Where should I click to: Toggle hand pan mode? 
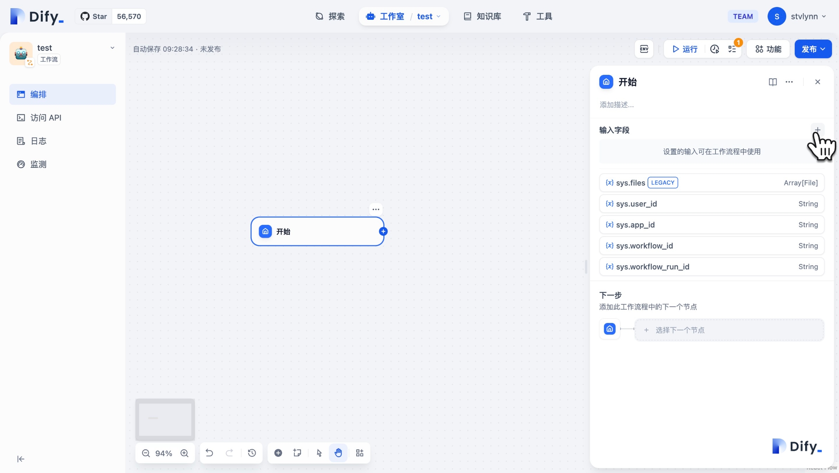point(338,453)
